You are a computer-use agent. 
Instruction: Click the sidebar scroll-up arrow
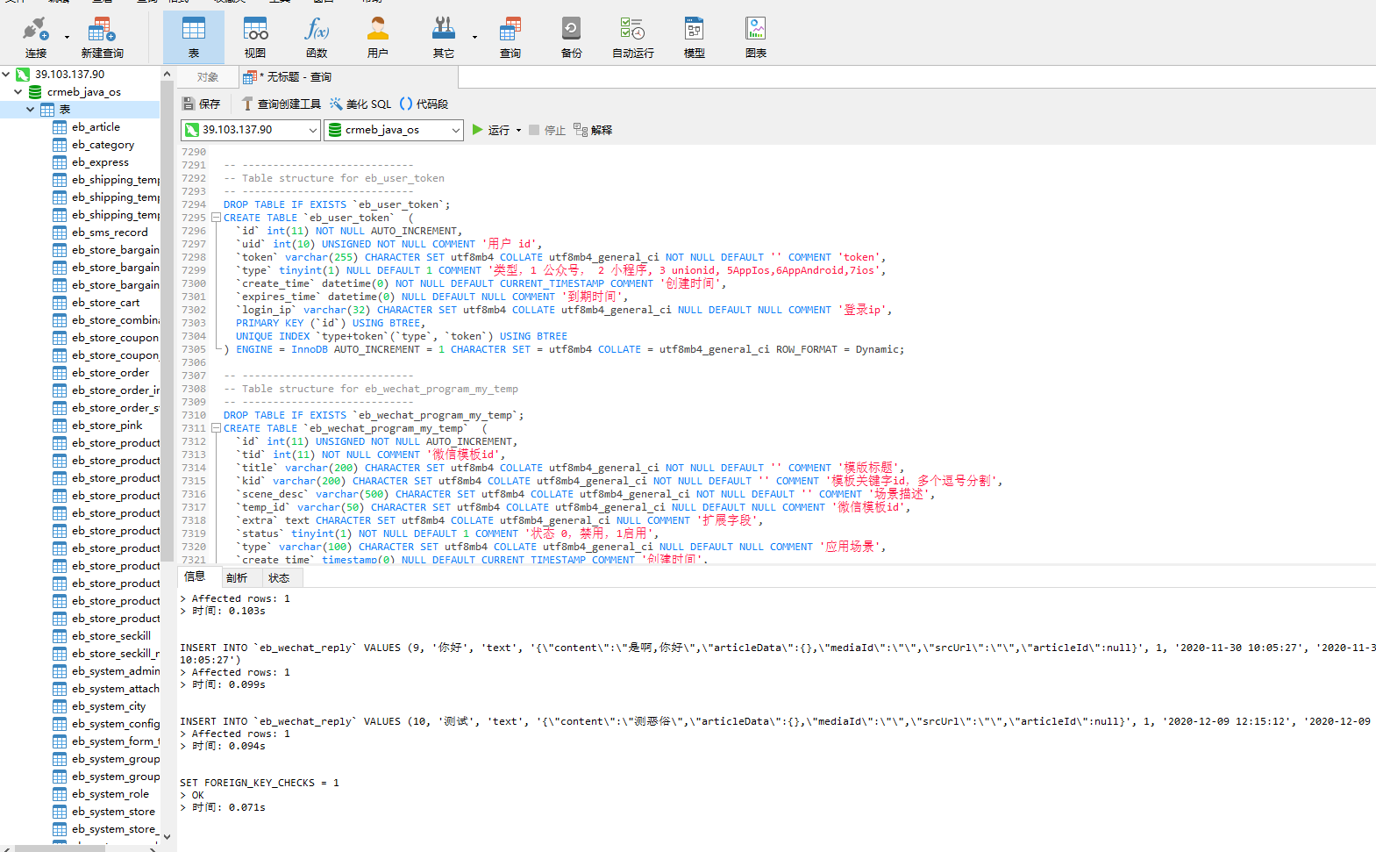pos(167,75)
